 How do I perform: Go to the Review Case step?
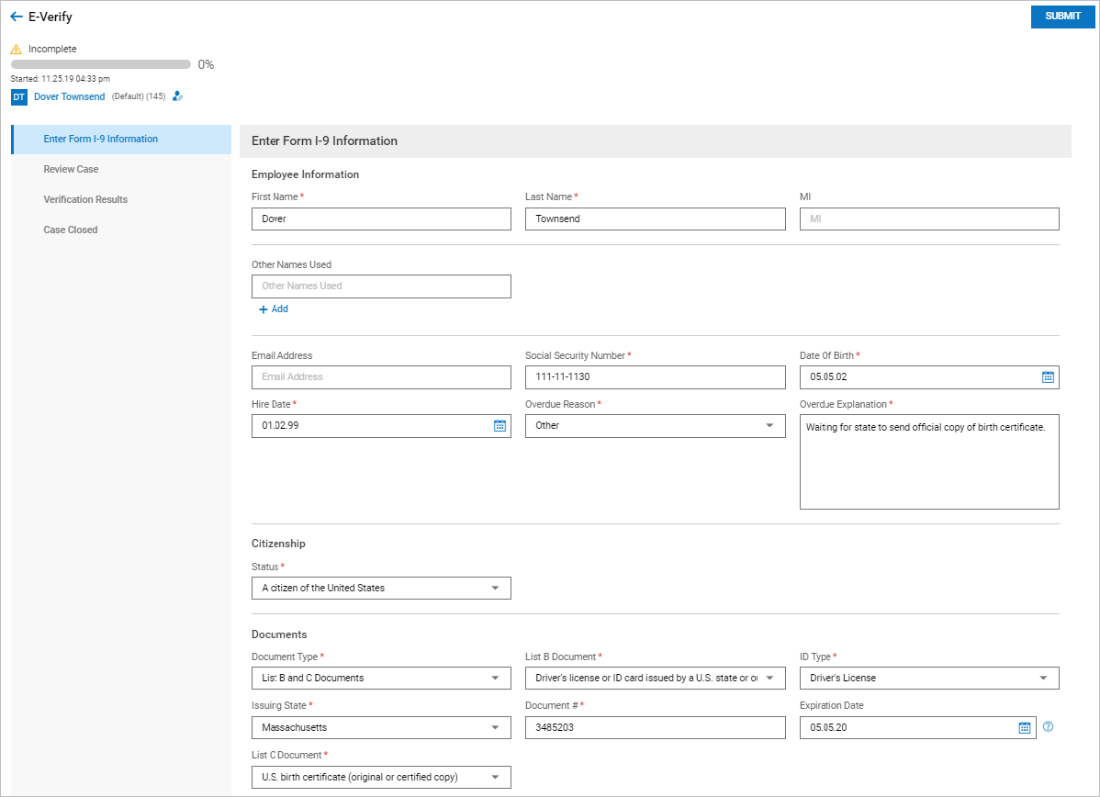point(71,170)
